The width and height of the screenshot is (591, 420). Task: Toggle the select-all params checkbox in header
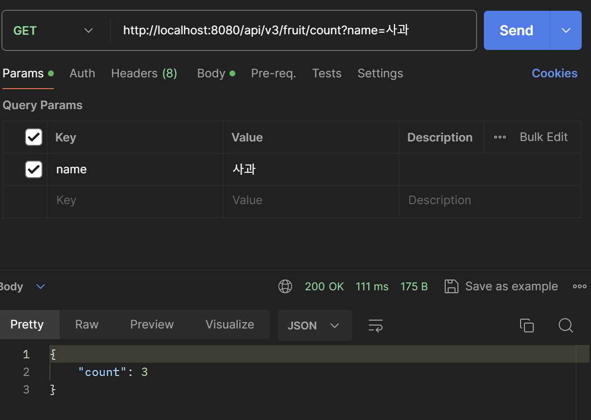pos(34,137)
